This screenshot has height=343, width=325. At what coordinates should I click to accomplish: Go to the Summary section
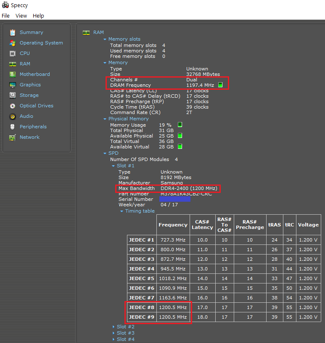point(32,32)
